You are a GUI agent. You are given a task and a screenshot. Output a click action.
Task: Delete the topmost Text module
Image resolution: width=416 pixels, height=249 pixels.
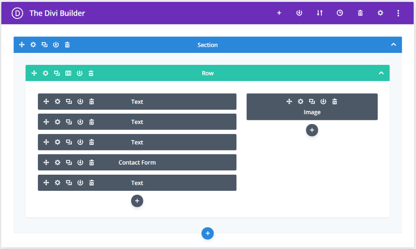92,101
